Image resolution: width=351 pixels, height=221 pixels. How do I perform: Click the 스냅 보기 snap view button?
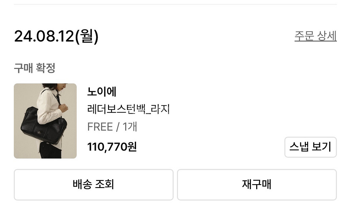pos(310,147)
